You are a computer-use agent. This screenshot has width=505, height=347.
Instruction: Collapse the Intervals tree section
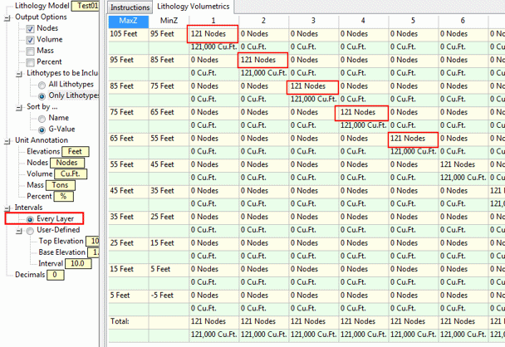(x=7, y=208)
